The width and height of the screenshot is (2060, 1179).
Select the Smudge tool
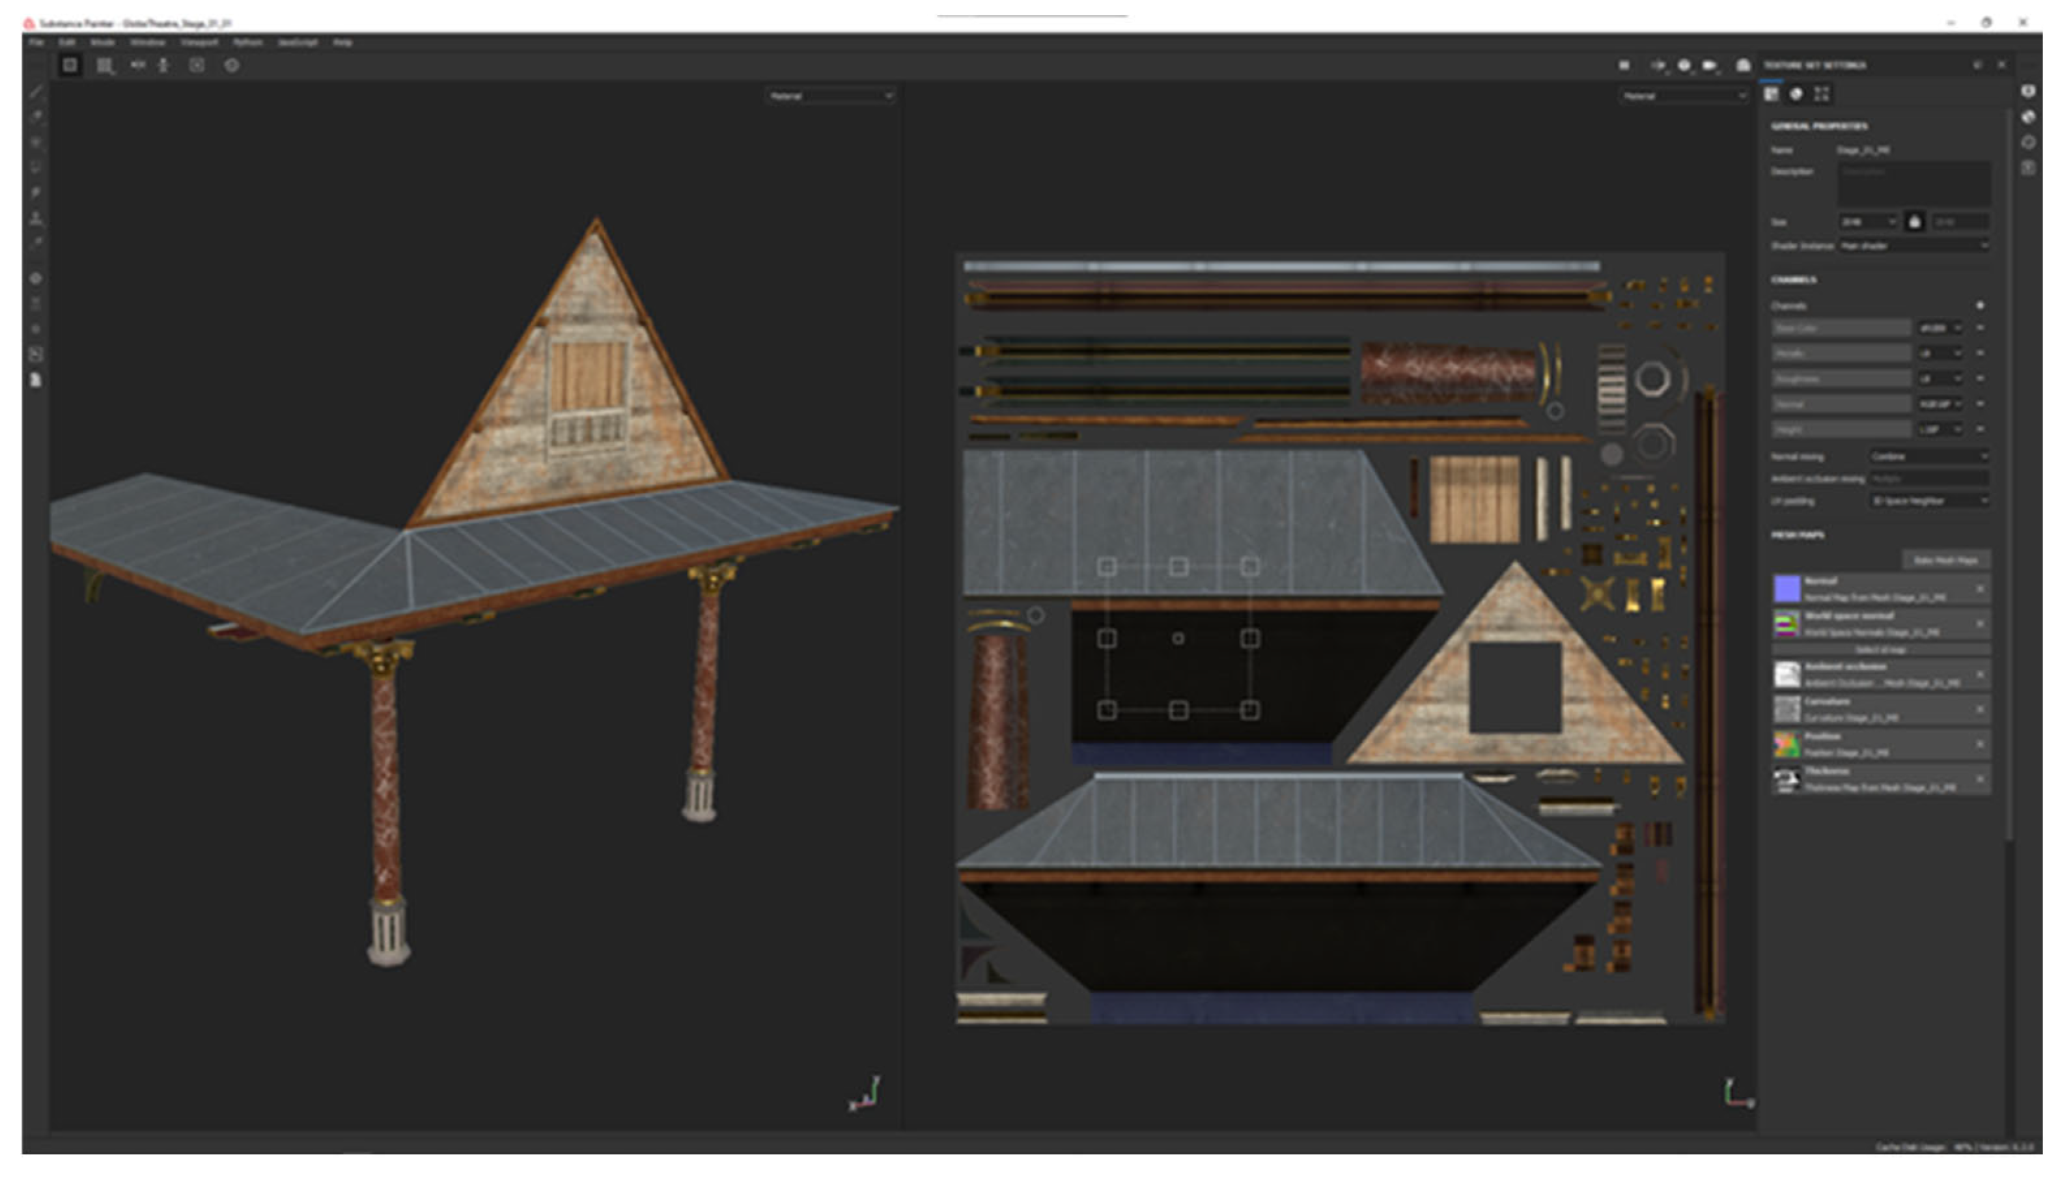(x=36, y=192)
